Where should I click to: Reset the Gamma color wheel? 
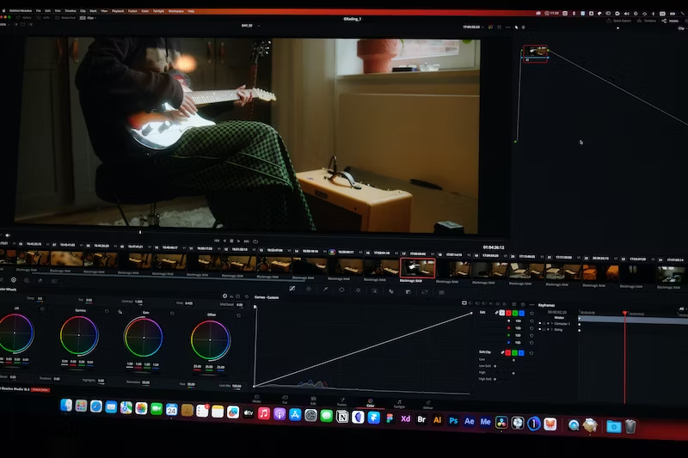(x=107, y=311)
